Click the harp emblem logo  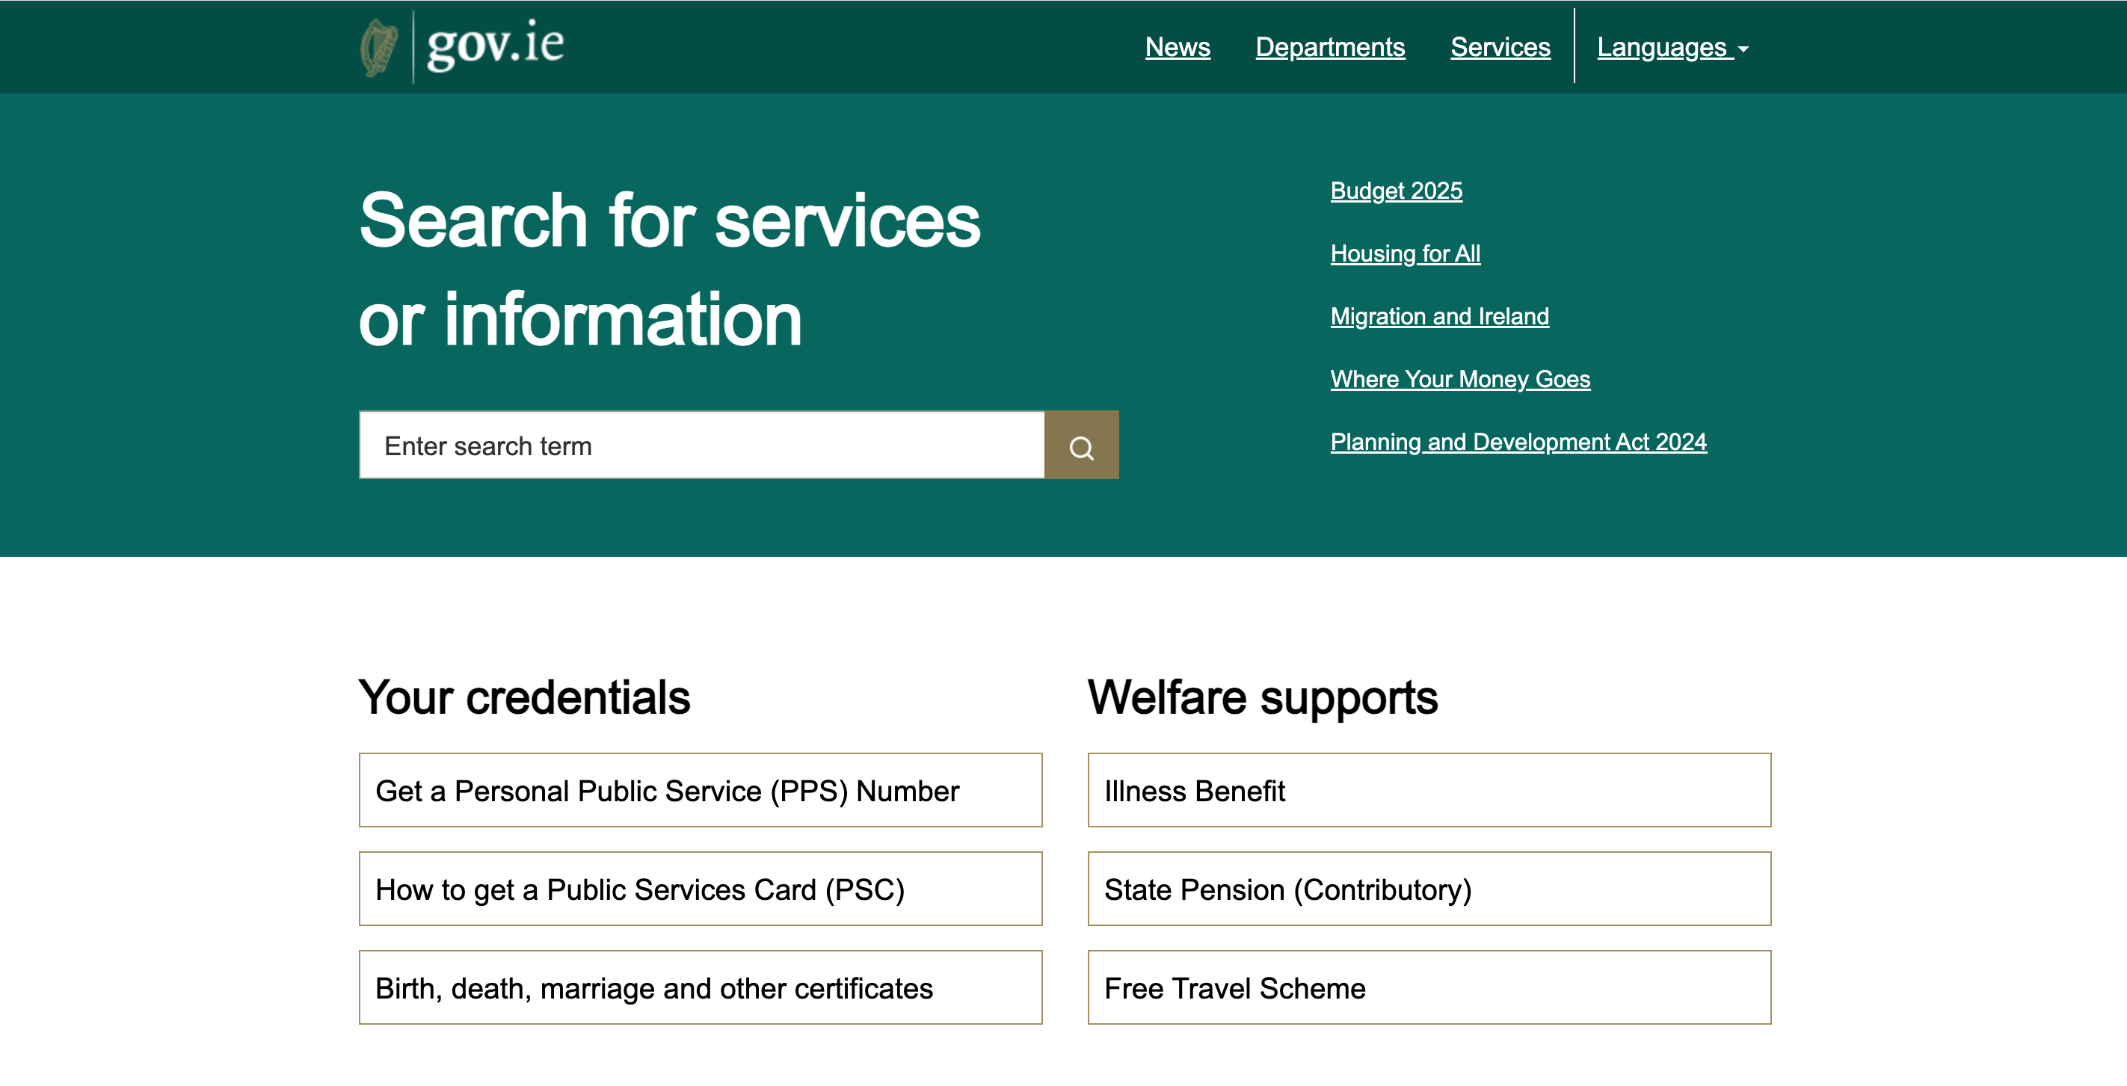click(x=379, y=47)
